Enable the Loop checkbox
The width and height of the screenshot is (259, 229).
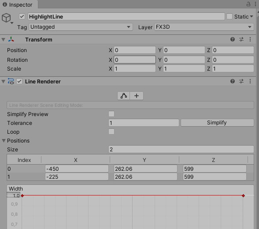pos(111,131)
